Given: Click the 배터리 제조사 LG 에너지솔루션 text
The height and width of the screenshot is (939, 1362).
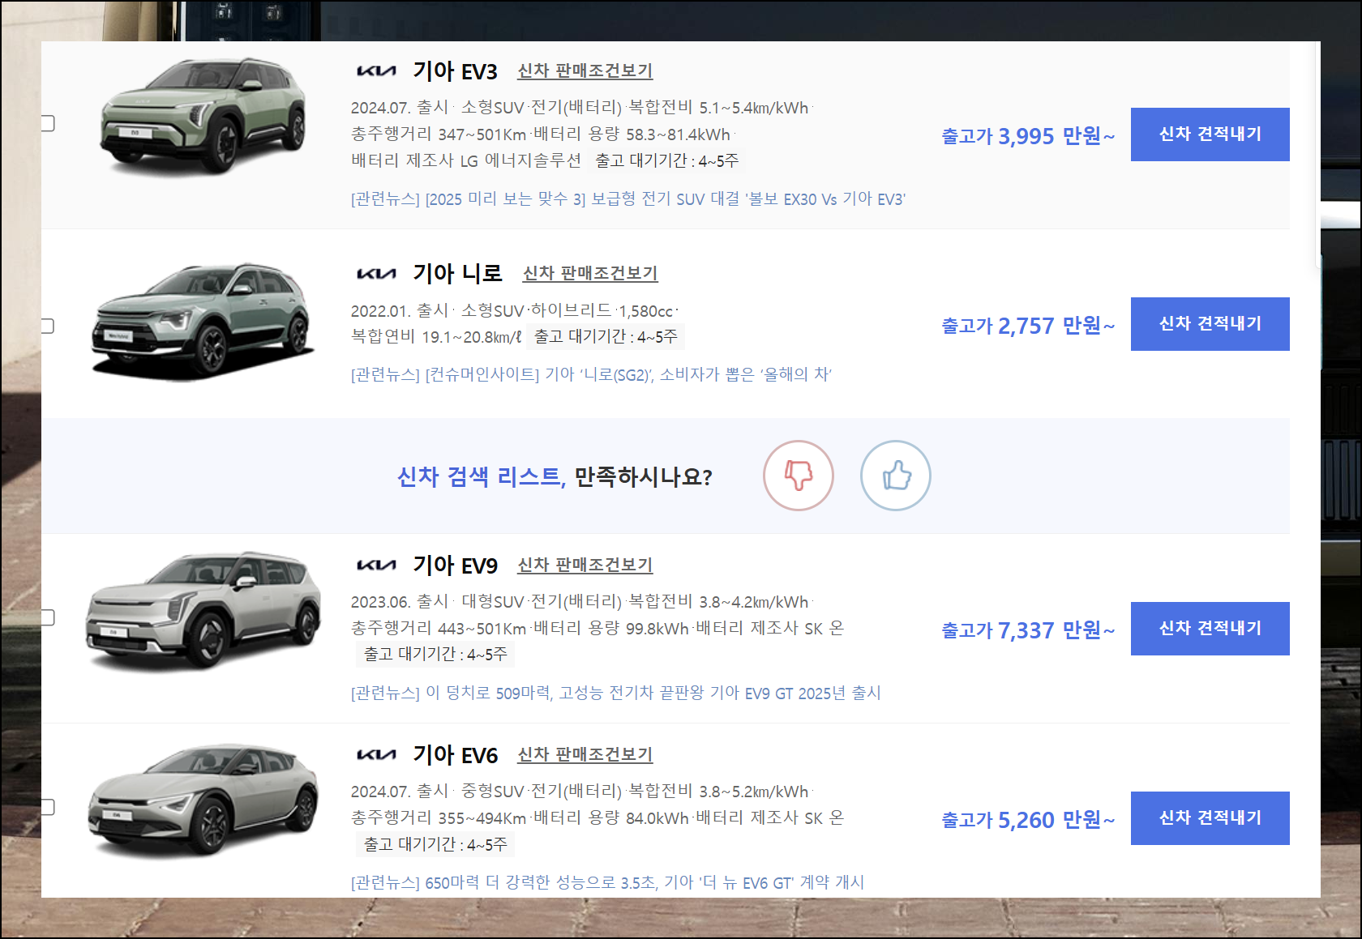Looking at the screenshot, I should 466,161.
